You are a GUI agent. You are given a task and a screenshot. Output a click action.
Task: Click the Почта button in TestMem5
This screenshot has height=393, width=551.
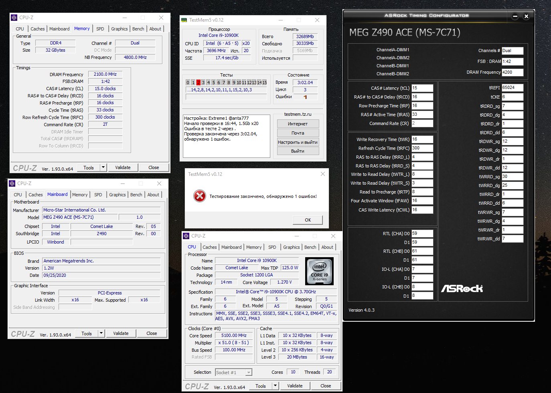298,133
